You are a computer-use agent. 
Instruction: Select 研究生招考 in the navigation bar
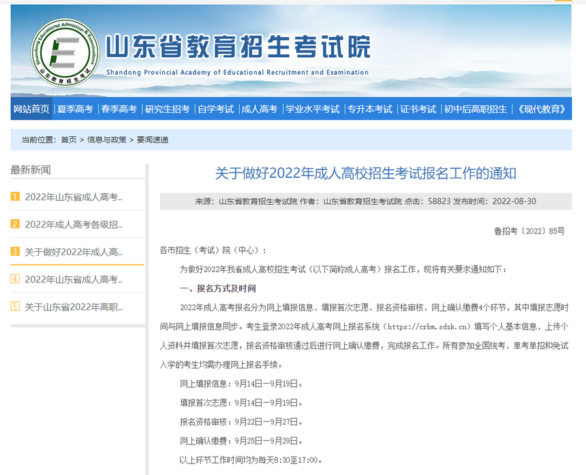(168, 109)
